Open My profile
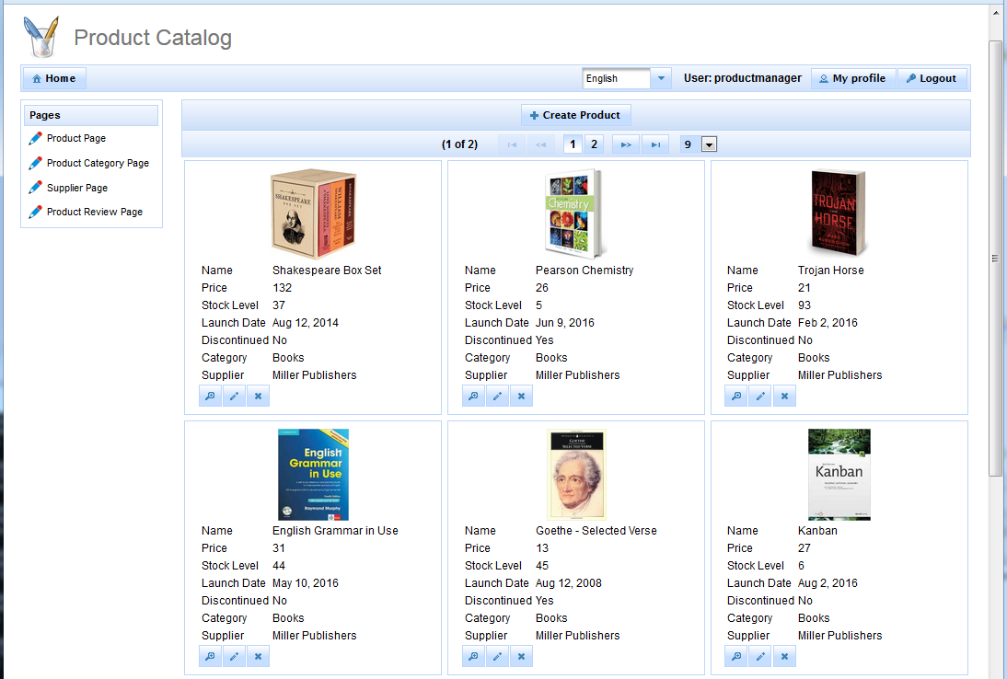 point(852,79)
